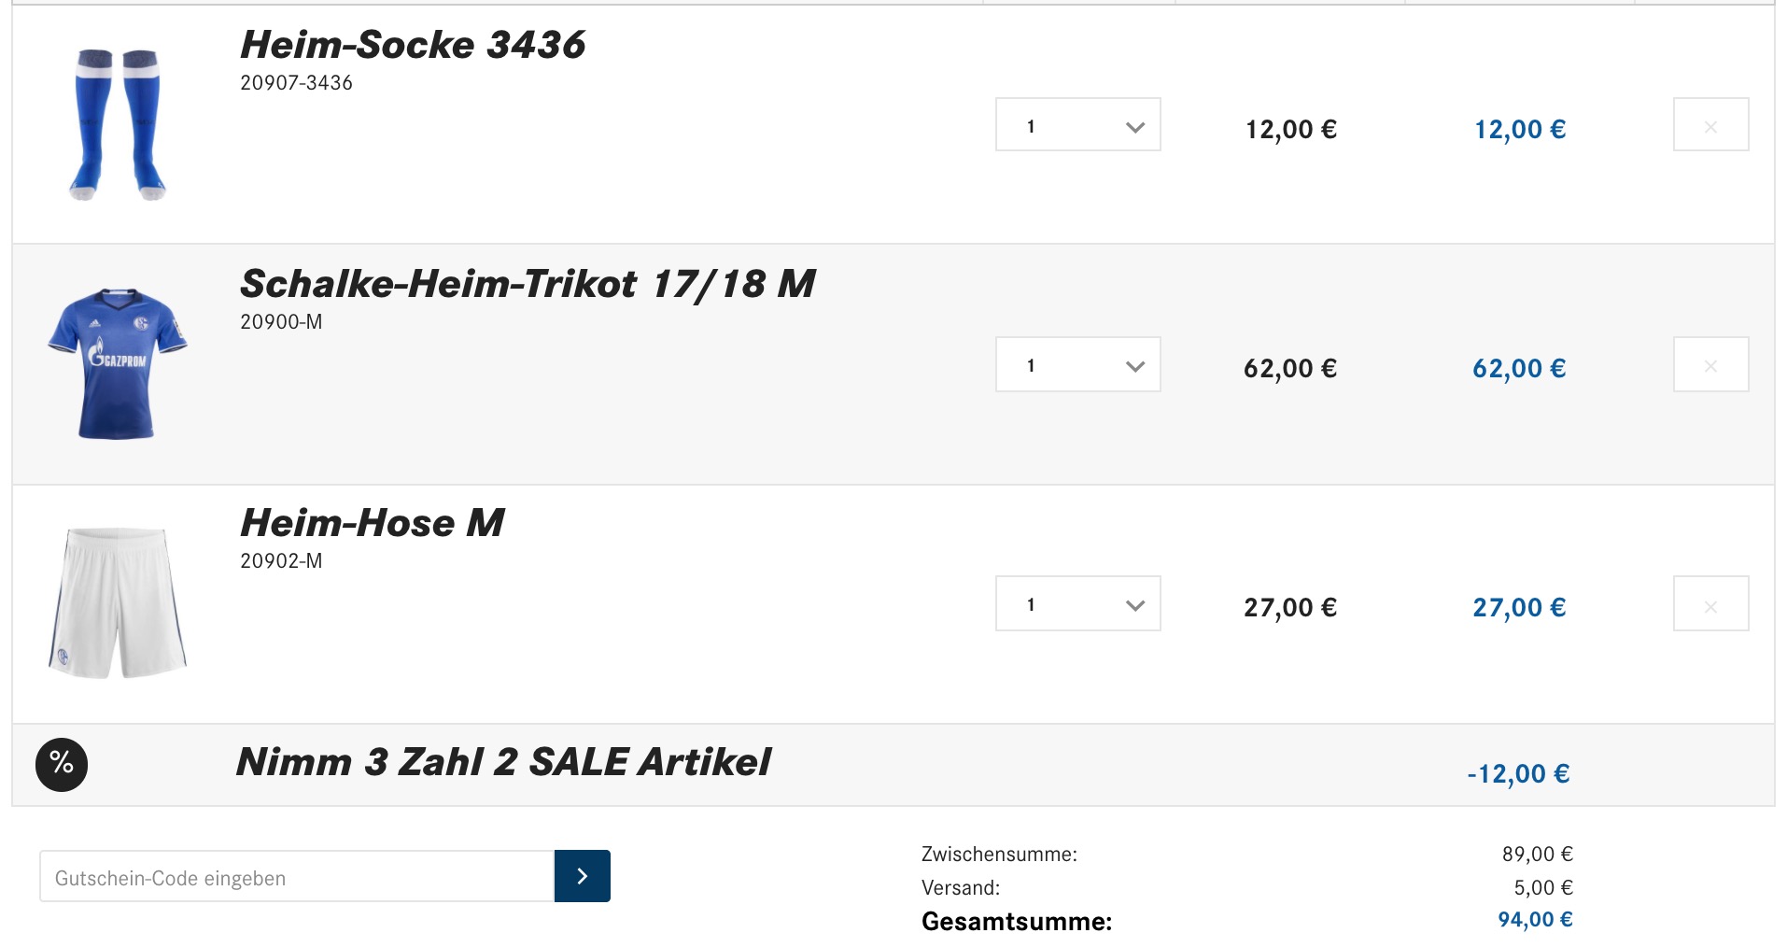Open quantity dropdown for Schalke-Heim-Trikot
This screenshot has height=947, width=1787.
tap(1077, 365)
